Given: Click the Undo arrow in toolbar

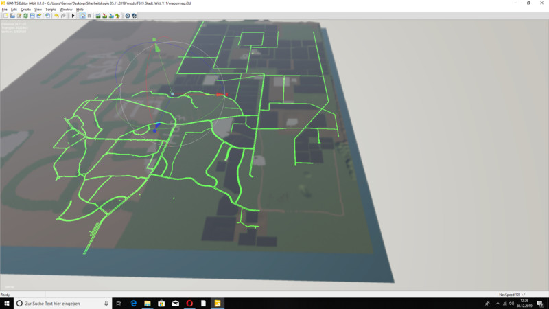Looking at the screenshot, I should pyautogui.click(x=56, y=15).
